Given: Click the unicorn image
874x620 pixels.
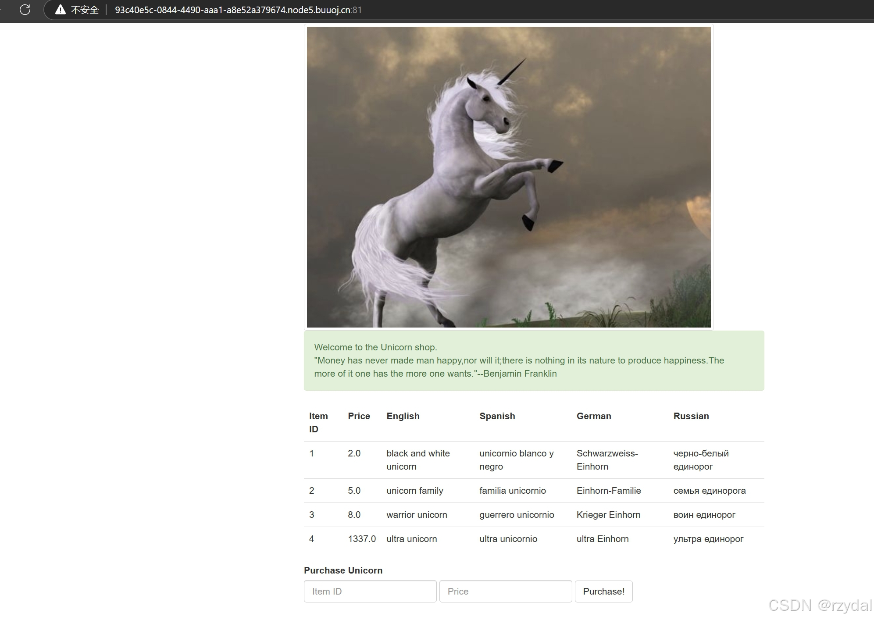Looking at the screenshot, I should coord(509,177).
